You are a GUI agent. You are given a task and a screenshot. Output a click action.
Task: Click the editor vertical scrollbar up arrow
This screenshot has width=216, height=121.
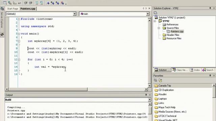tap(150, 21)
